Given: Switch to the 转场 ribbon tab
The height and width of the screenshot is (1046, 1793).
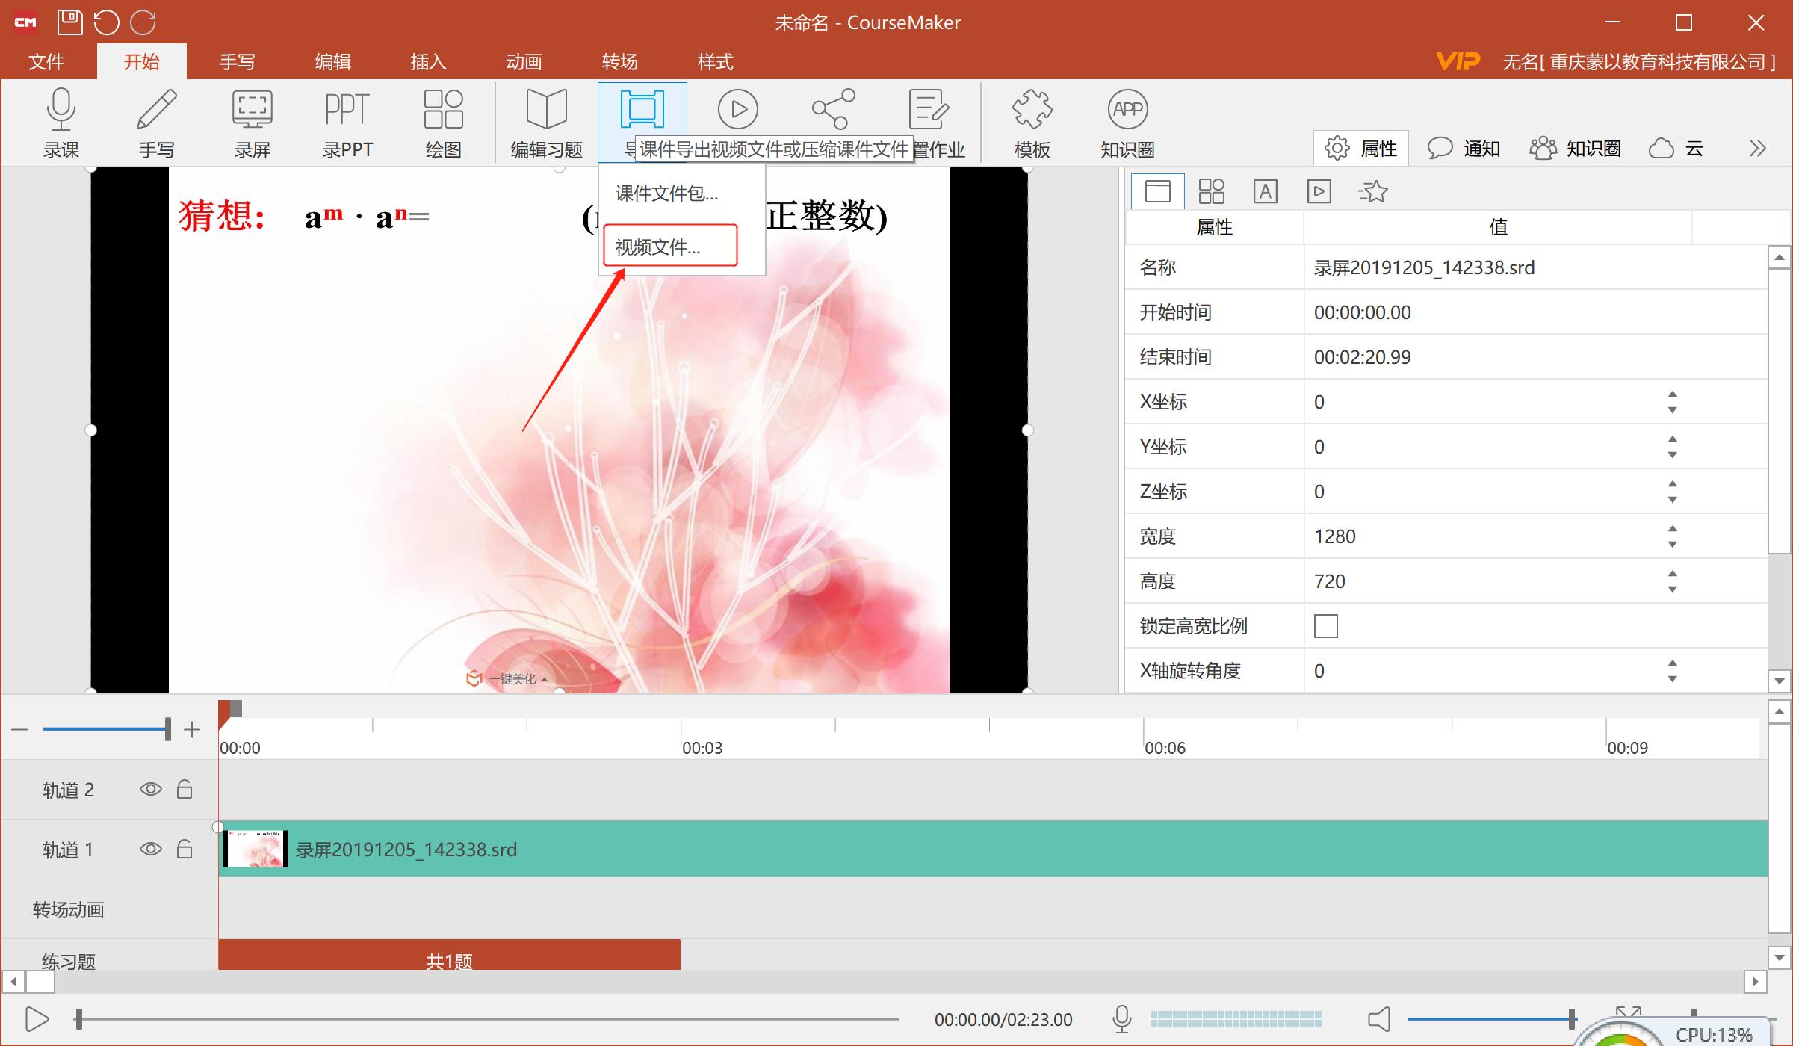Looking at the screenshot, I should [x=619, y=61].
